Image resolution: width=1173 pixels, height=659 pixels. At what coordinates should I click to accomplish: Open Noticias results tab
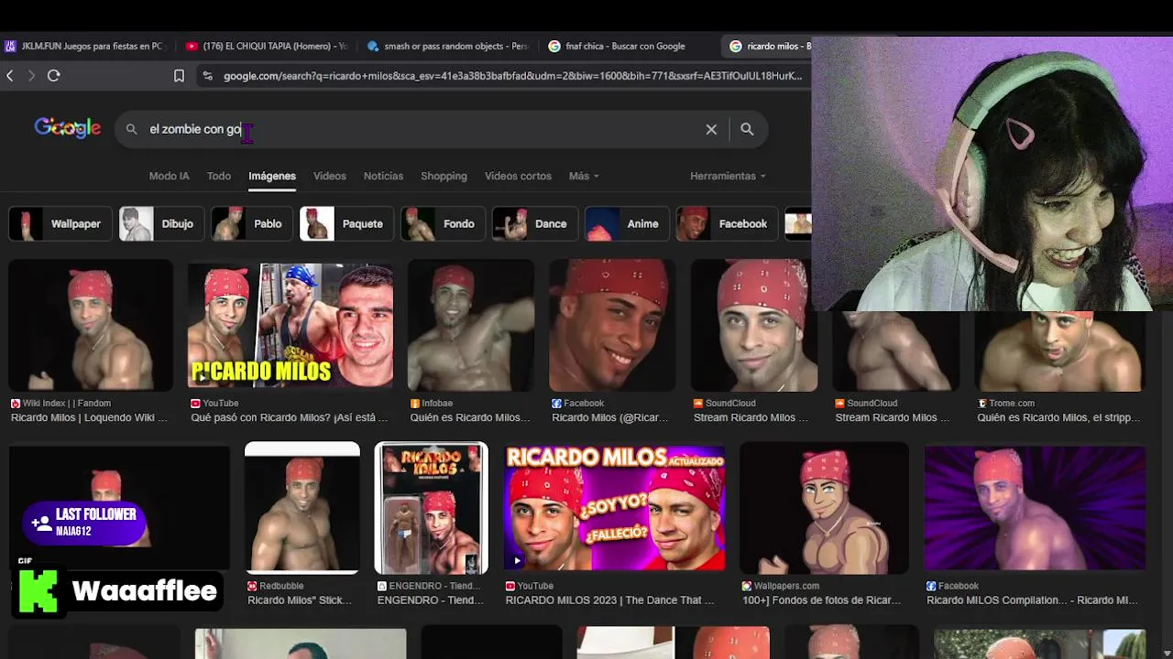(383, 176)
